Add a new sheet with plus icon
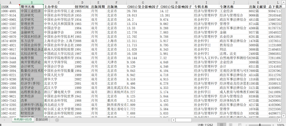 pos(57,120)
